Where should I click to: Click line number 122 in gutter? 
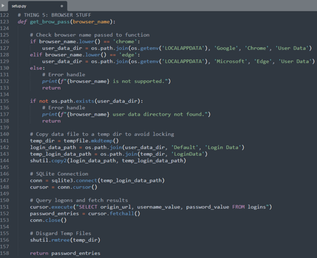(5, 15)
